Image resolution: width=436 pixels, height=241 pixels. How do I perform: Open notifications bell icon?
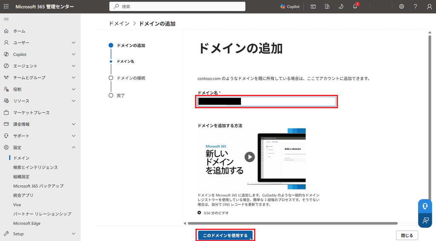pos(355,6)
